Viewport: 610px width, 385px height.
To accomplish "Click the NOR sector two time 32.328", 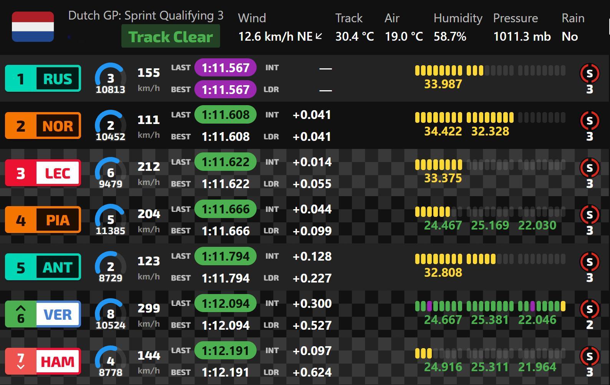I will point(490,131).
